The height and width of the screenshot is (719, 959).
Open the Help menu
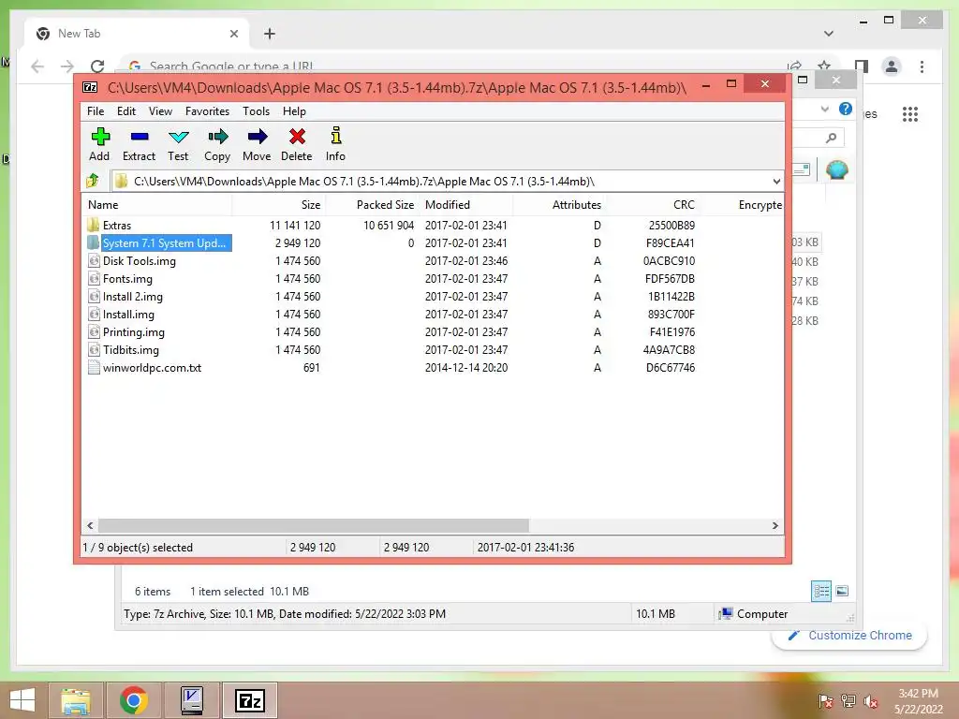[294, 111]
